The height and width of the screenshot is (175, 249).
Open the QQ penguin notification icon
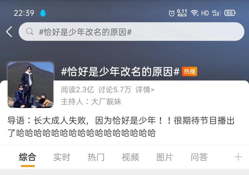43,13
